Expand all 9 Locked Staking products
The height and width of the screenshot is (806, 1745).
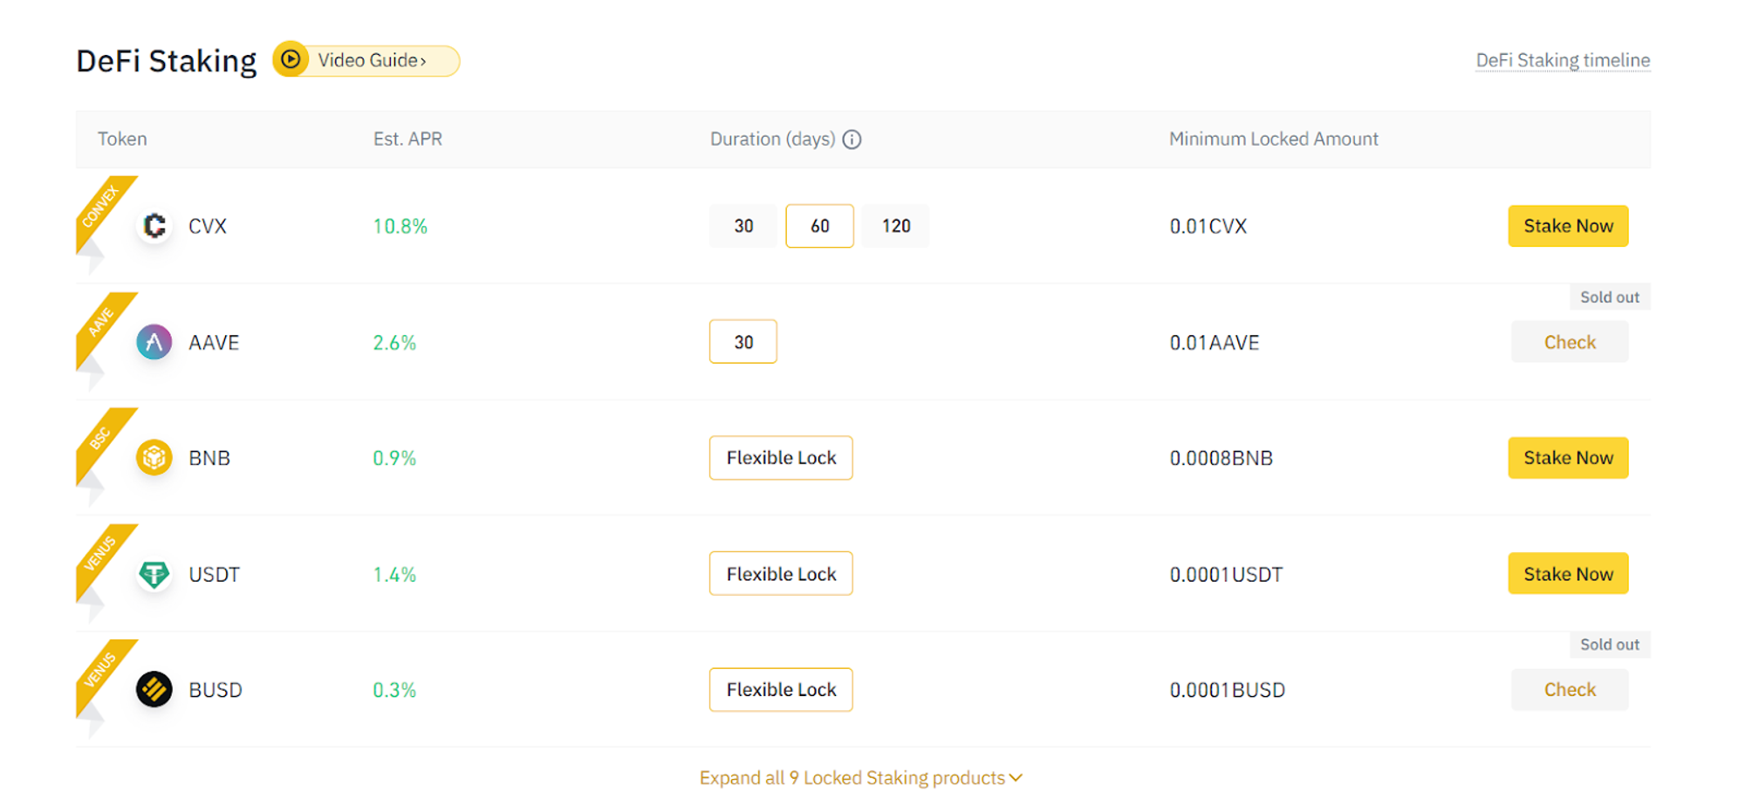point(861,777)
